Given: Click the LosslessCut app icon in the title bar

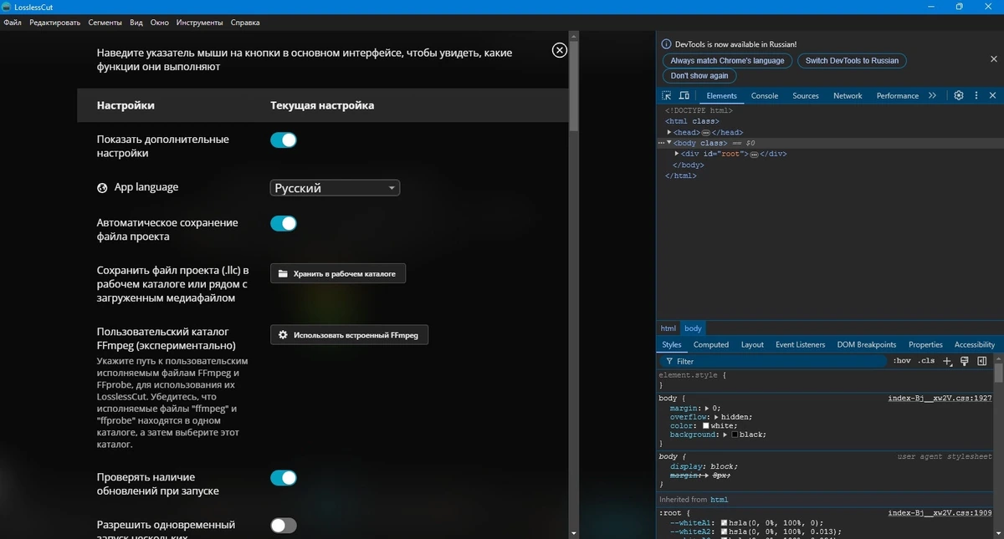Looking at the screenshot, I should (x=8, y=7).
